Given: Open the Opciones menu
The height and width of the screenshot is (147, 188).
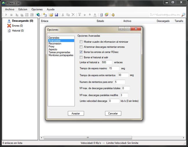Looking at the screenshot, I should coord(37,9).
